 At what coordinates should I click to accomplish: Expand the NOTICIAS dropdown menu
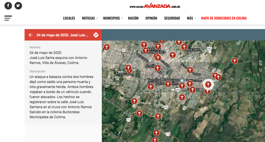pos(90,18)
